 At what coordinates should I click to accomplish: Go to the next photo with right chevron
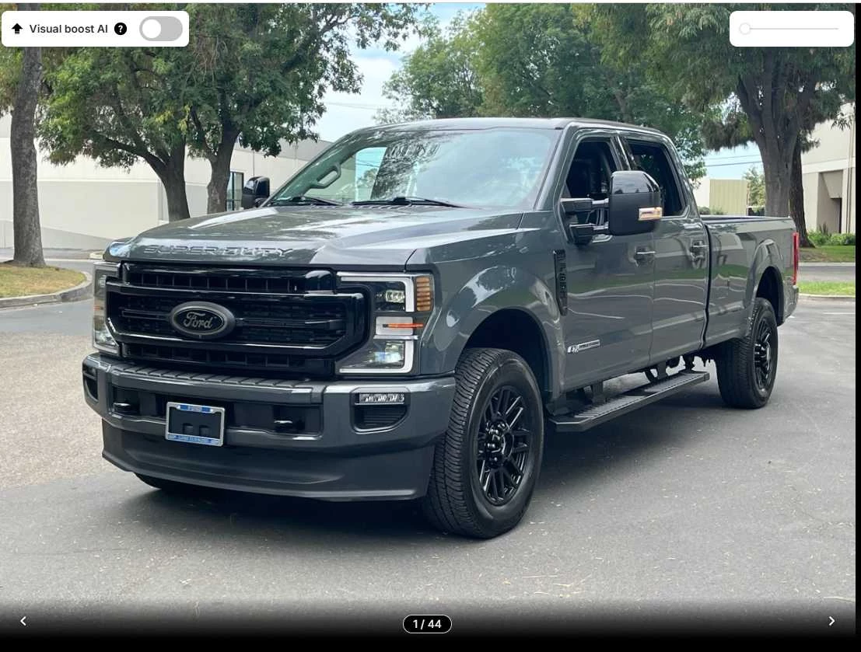click(x=831, y=621)
